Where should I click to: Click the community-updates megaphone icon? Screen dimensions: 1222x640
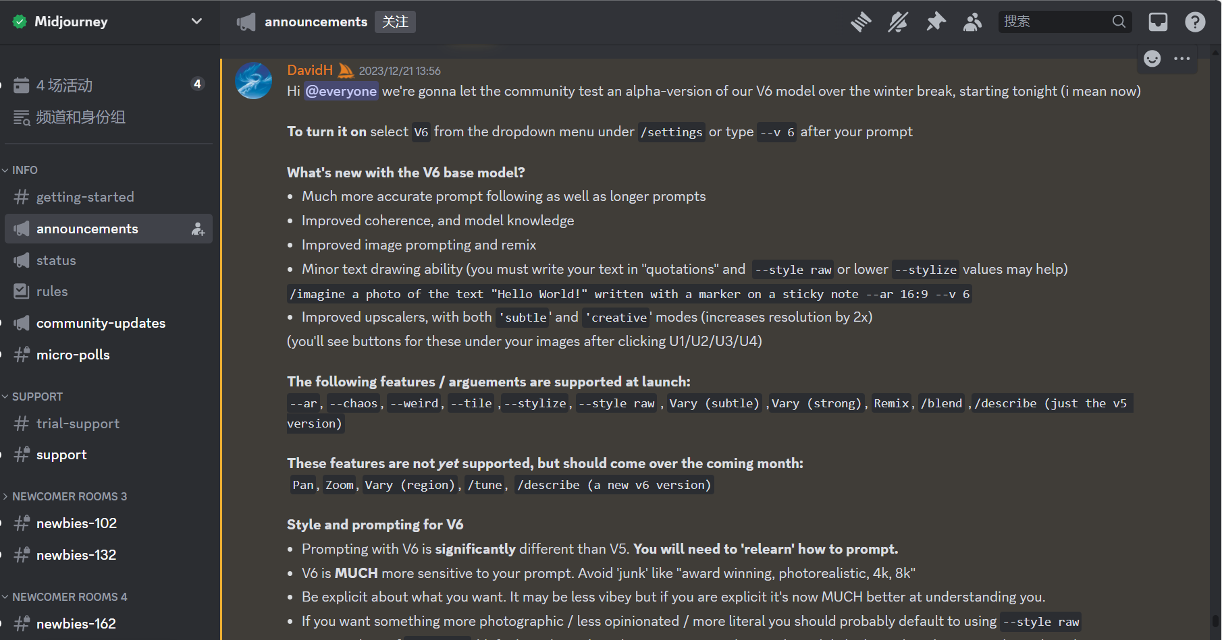pos(22,323)
